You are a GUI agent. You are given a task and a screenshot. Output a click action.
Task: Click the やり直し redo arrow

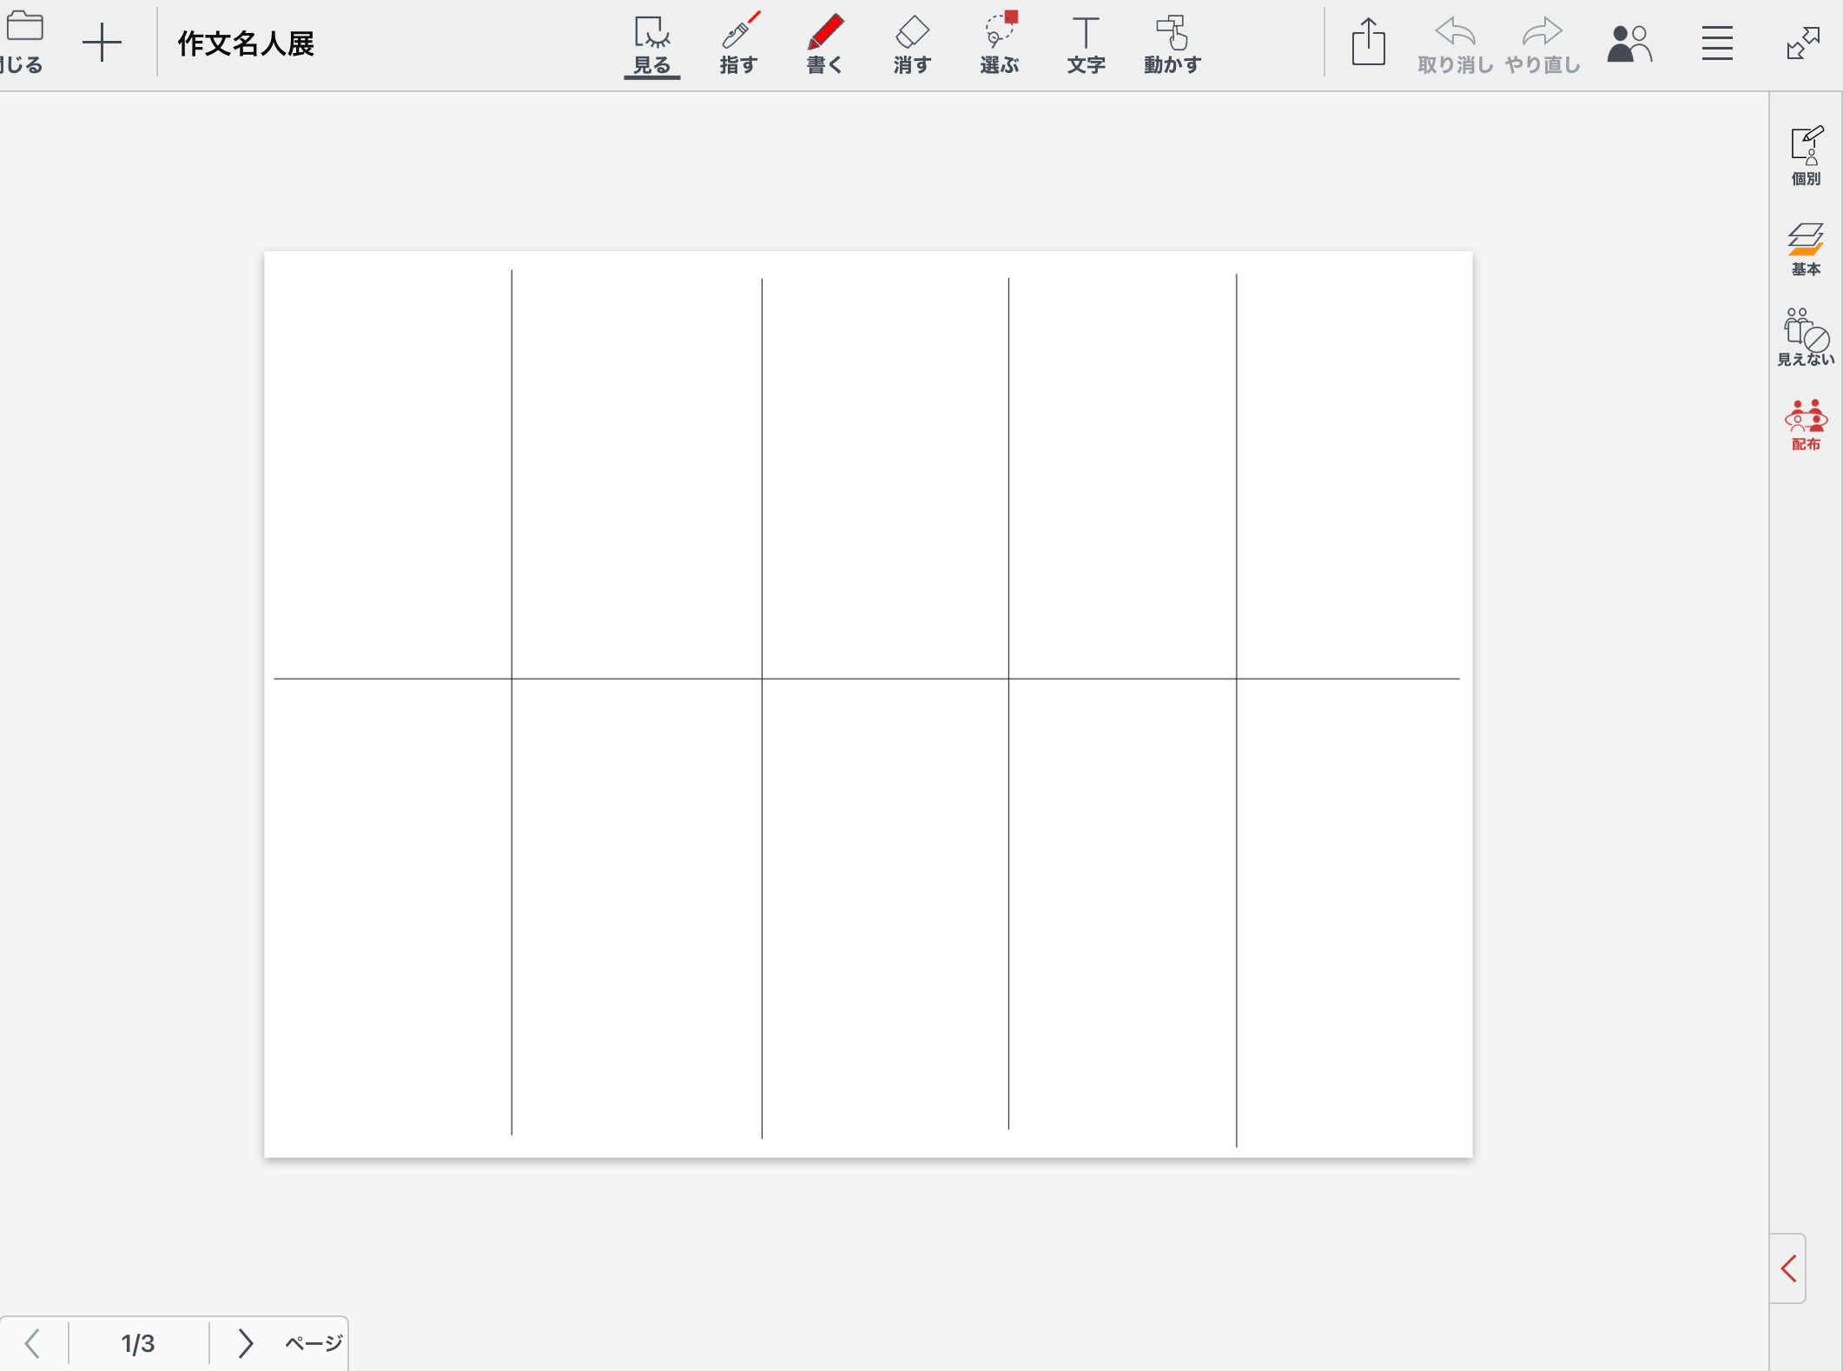1542,45
